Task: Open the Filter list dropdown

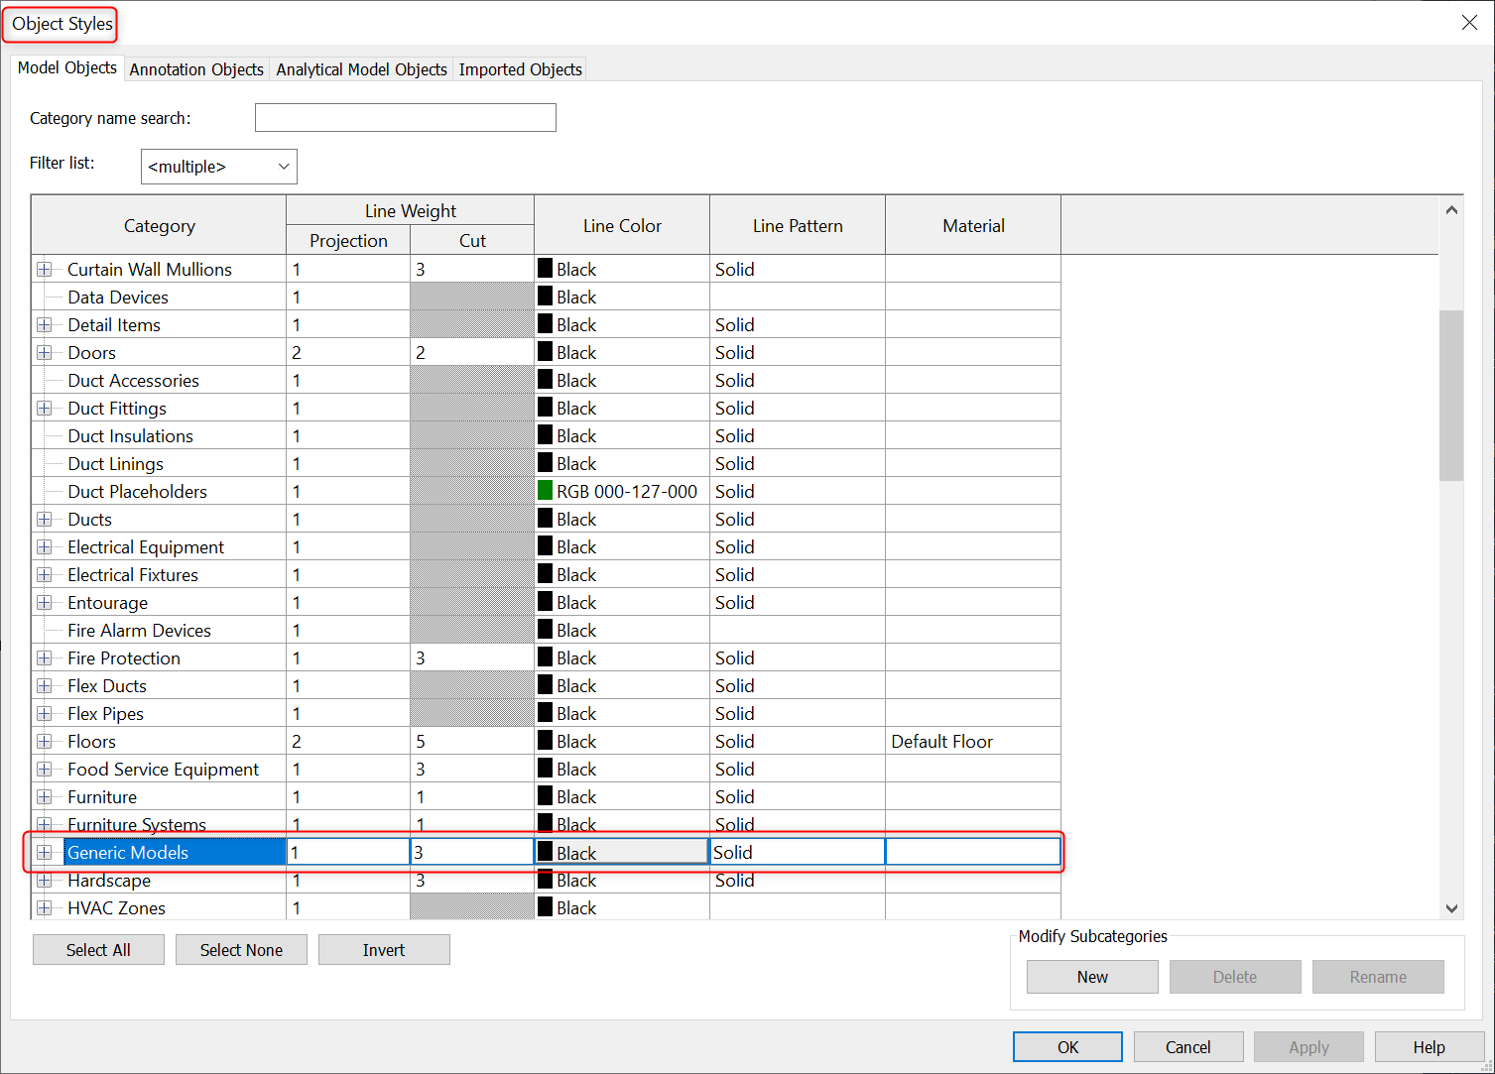Action: point(219,167)
